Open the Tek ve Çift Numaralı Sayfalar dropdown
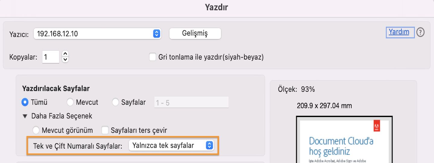This screenshot has width=434, height=163. click(x=171, y=146)
